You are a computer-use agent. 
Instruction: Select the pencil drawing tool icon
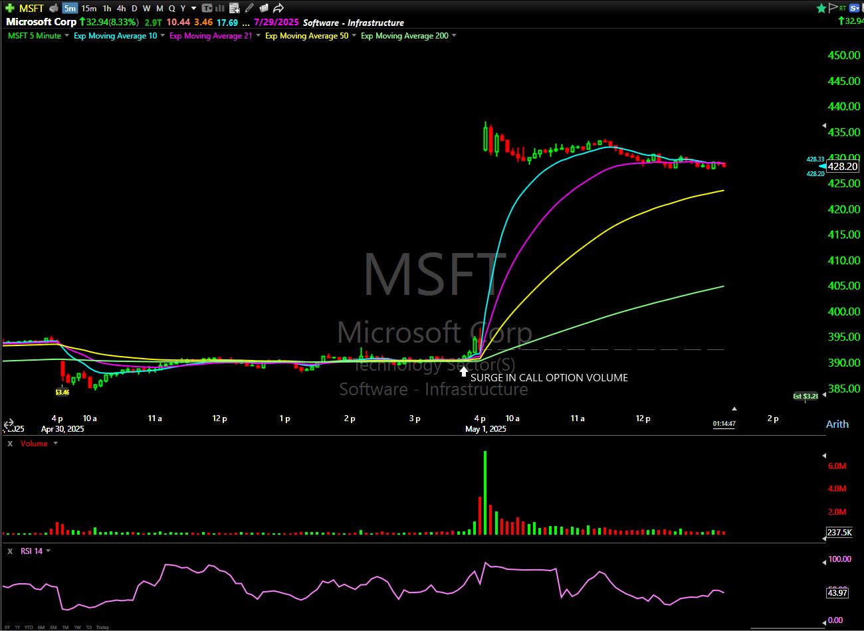click(249, 8)
